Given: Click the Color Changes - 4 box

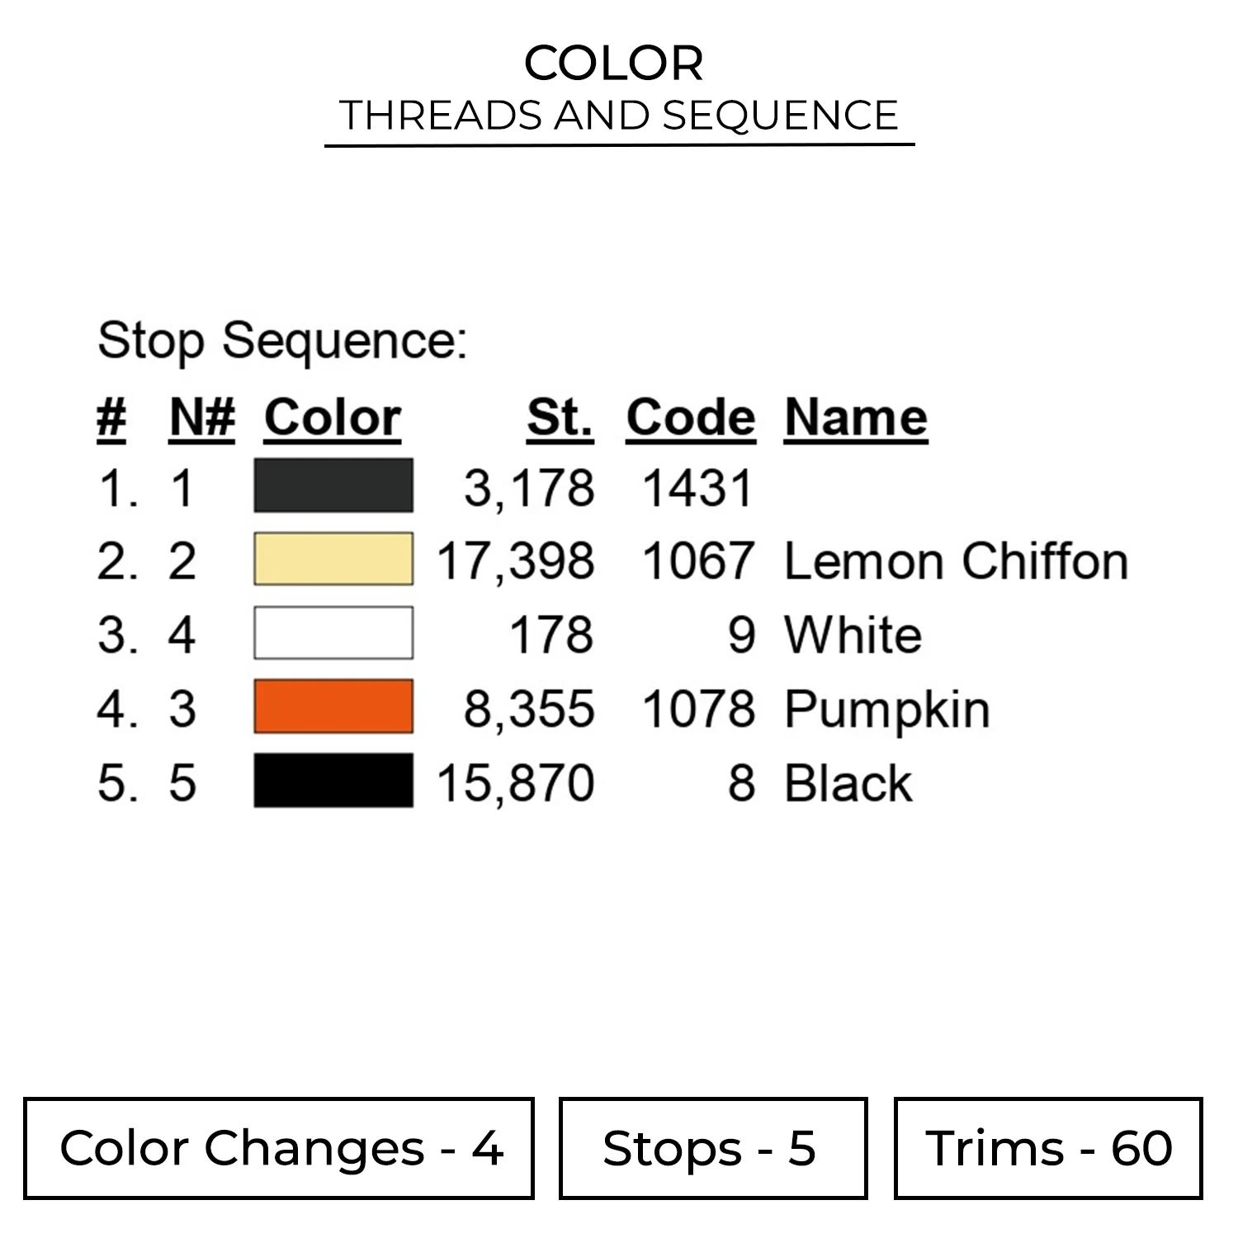Looking at the screenshot, I should pos(279,1148).
